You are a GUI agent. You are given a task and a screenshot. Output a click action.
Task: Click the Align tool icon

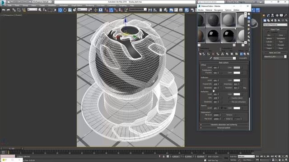pos(155,10)
